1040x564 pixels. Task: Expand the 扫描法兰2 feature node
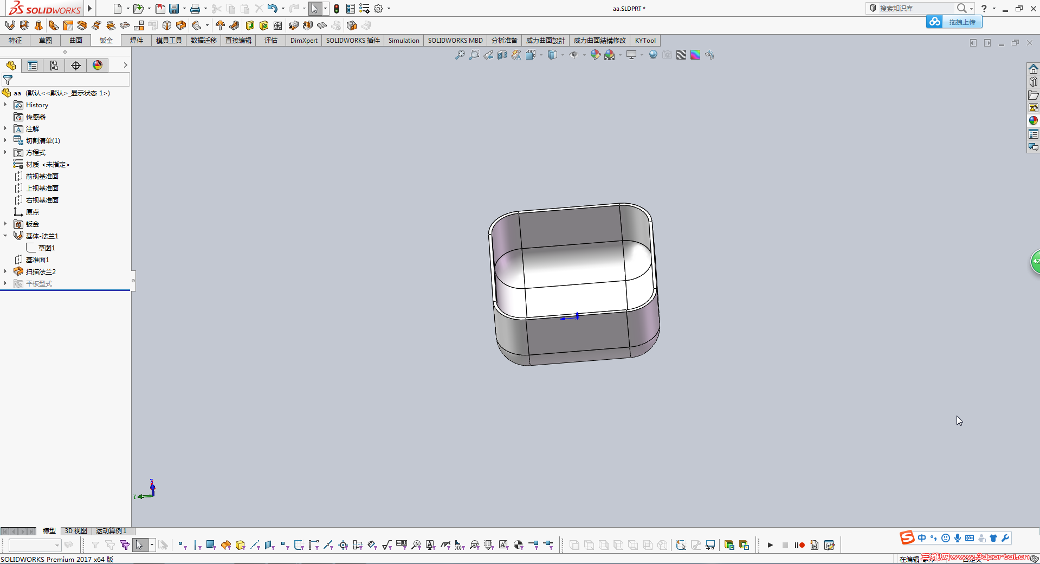tap(5, 271)
